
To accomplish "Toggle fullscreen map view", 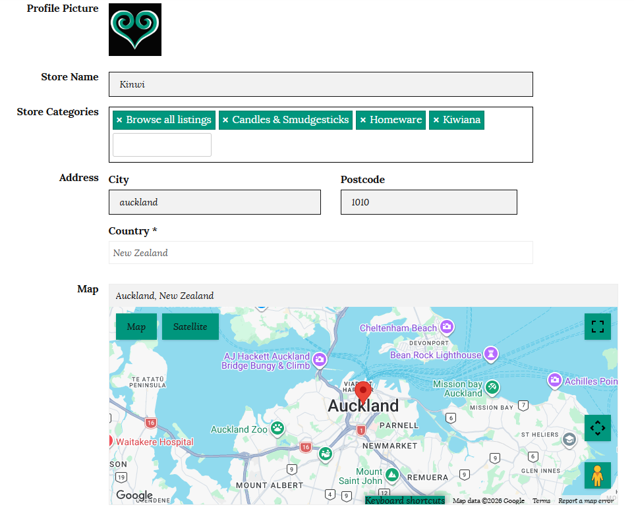I will pyautogui.click(x=598, y=327).
